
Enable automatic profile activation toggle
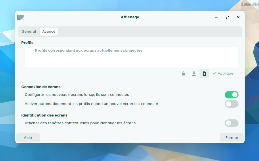(x=231, y=104)
